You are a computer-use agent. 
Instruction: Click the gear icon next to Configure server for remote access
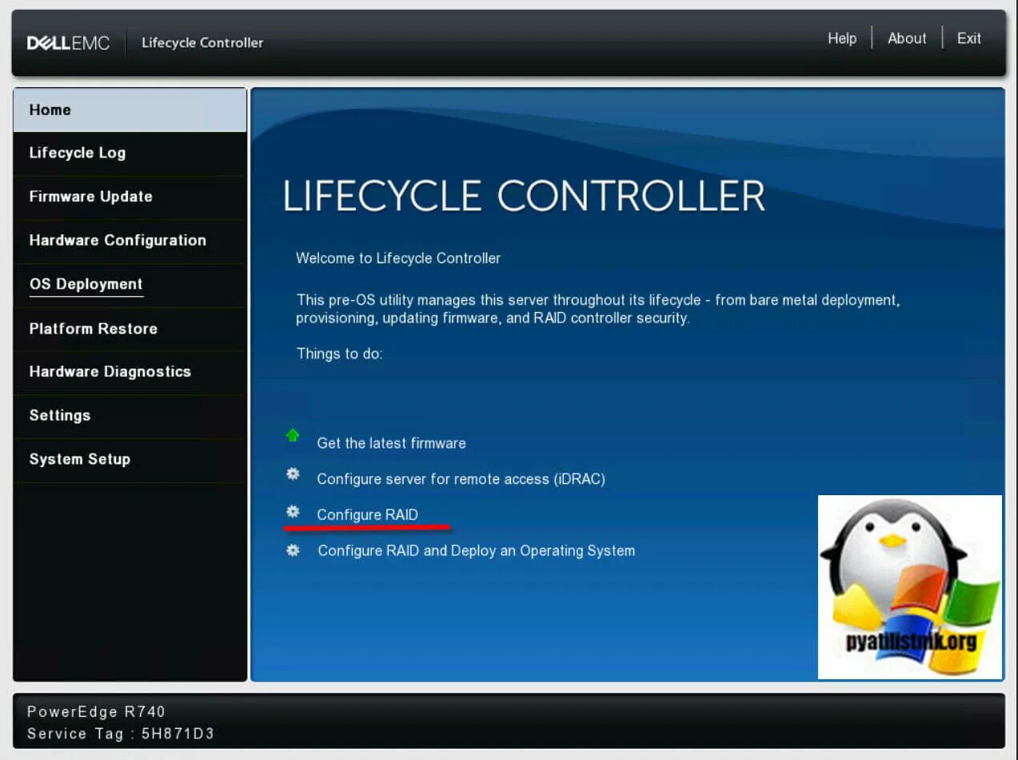click(x=293, y=474)
